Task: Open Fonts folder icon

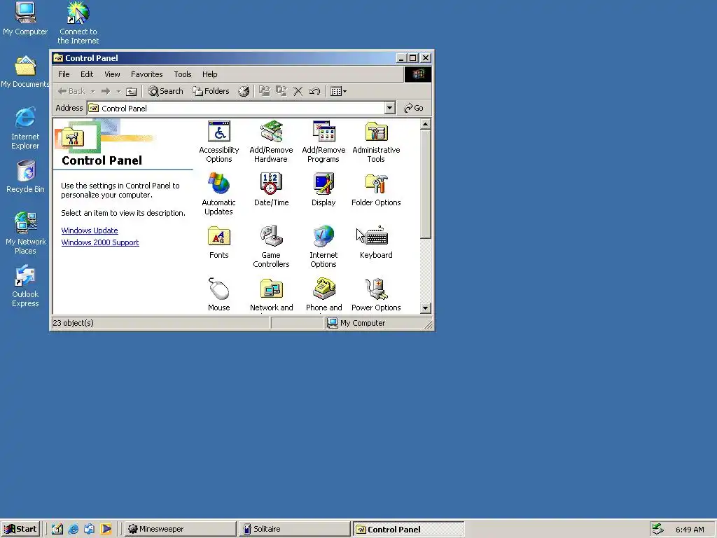Action: pyautogui.click(x=219, y=242)
